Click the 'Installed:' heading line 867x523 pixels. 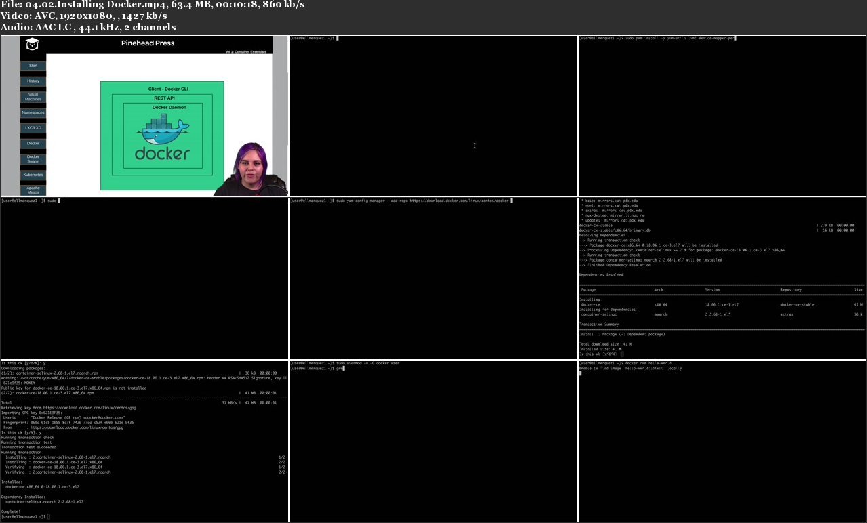tap(12, 482)
